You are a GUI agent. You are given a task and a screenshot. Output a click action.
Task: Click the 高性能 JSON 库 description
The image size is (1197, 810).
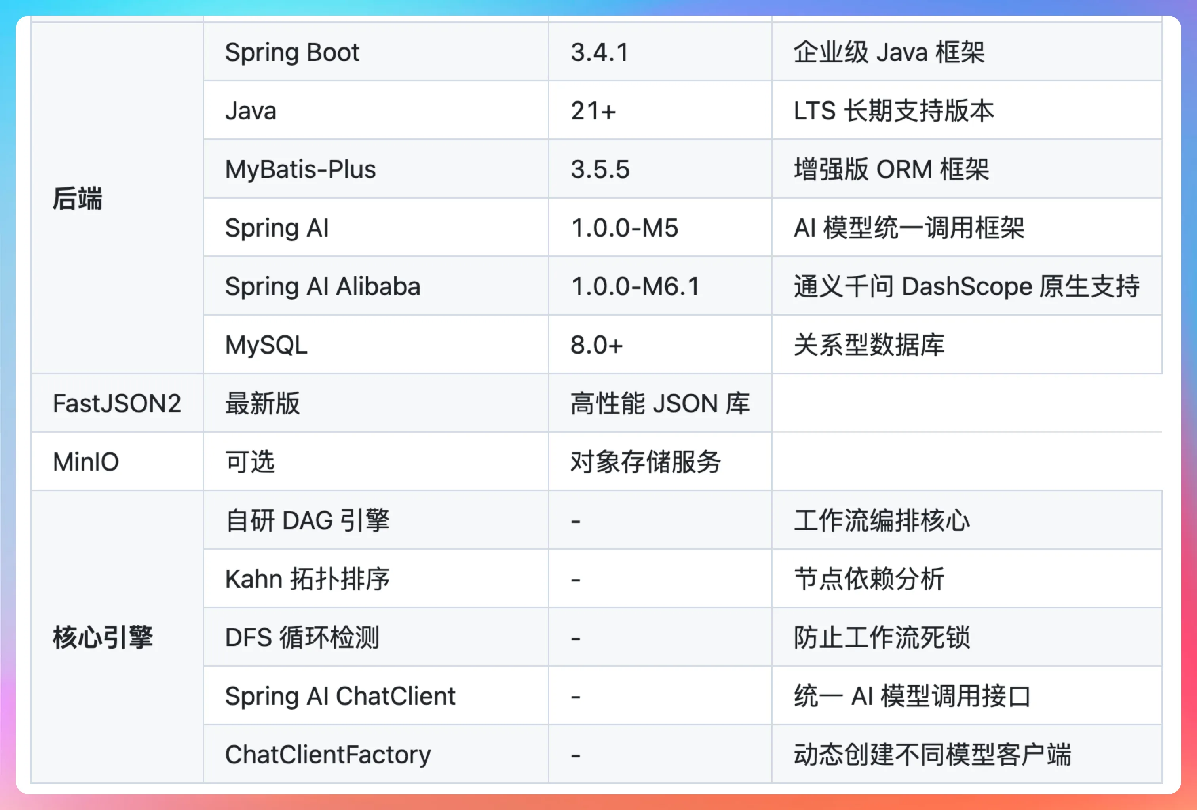coord(660,403)
